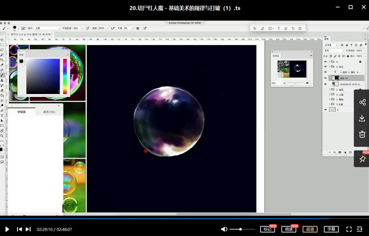The image size is (369, 236).
Task: Click the undo arrow in annotation toolbar
Action: (293, 28)
